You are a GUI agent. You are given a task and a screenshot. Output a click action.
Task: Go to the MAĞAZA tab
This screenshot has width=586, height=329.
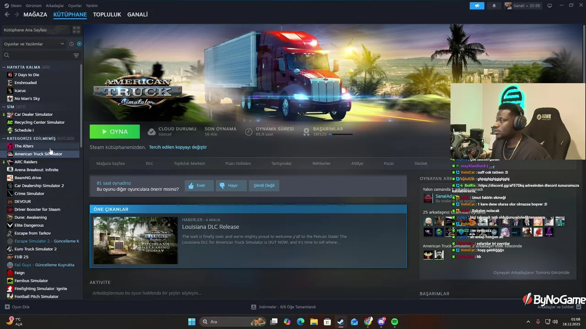35,15
